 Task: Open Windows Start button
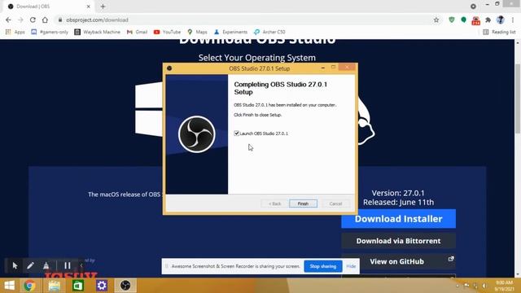(10, 286)
